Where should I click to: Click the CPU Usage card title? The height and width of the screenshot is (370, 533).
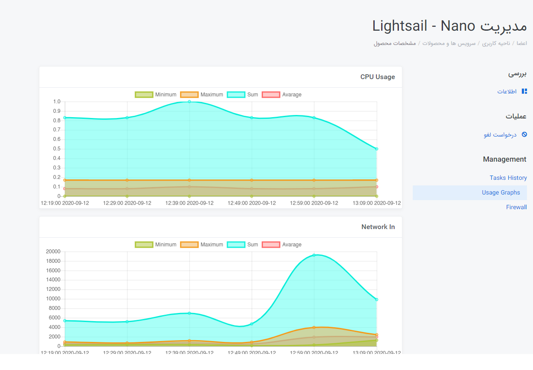pyautogui.click(x=378, y=77)
